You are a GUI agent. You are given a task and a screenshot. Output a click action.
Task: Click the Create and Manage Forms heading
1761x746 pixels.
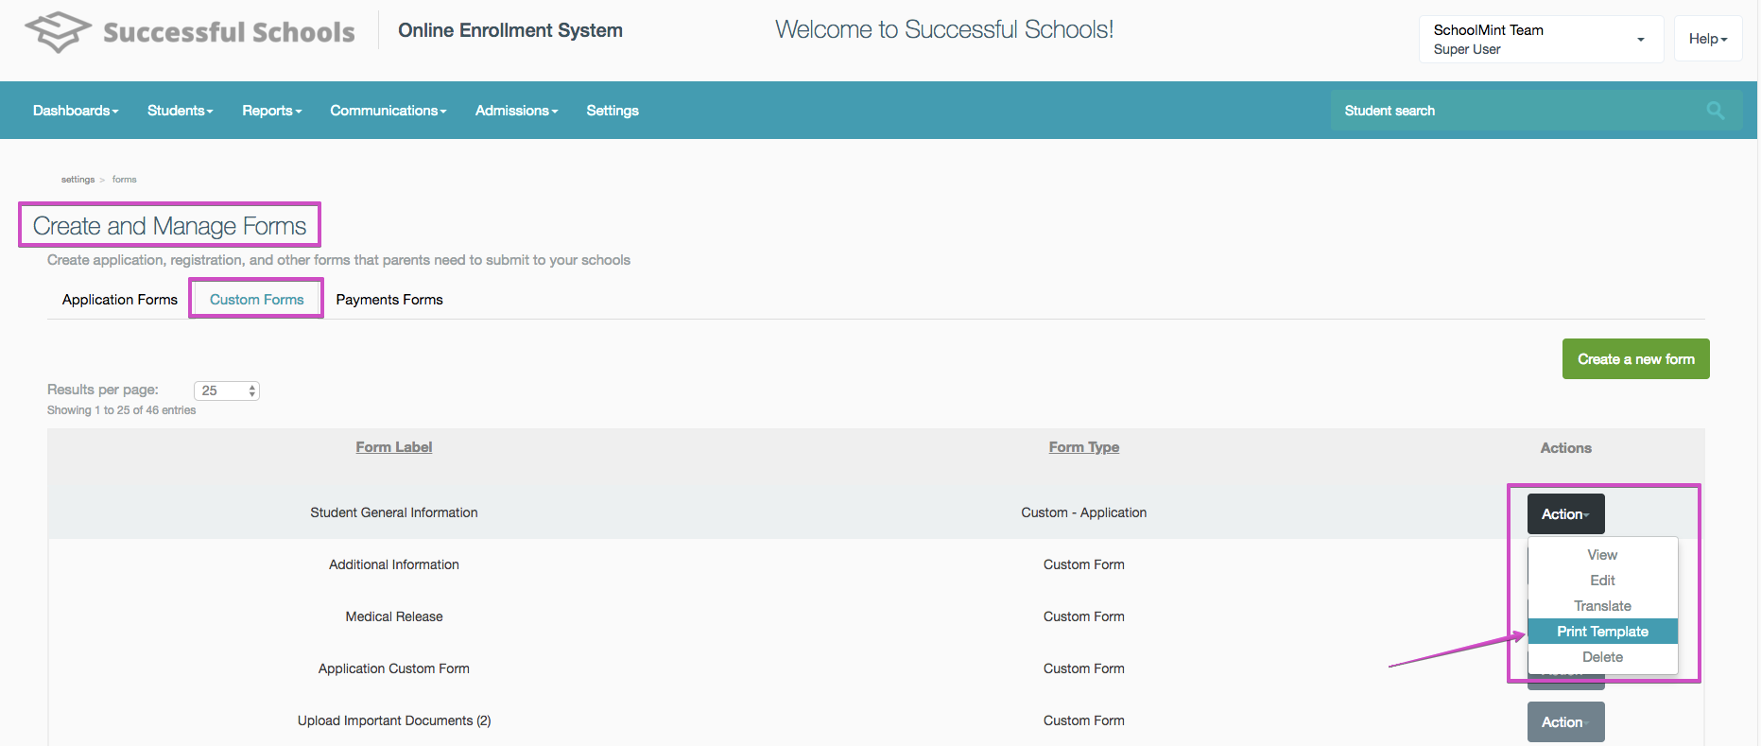click(169, 226)
